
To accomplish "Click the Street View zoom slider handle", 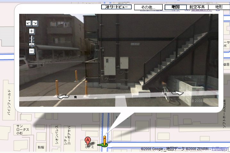I will pos(31,44).
